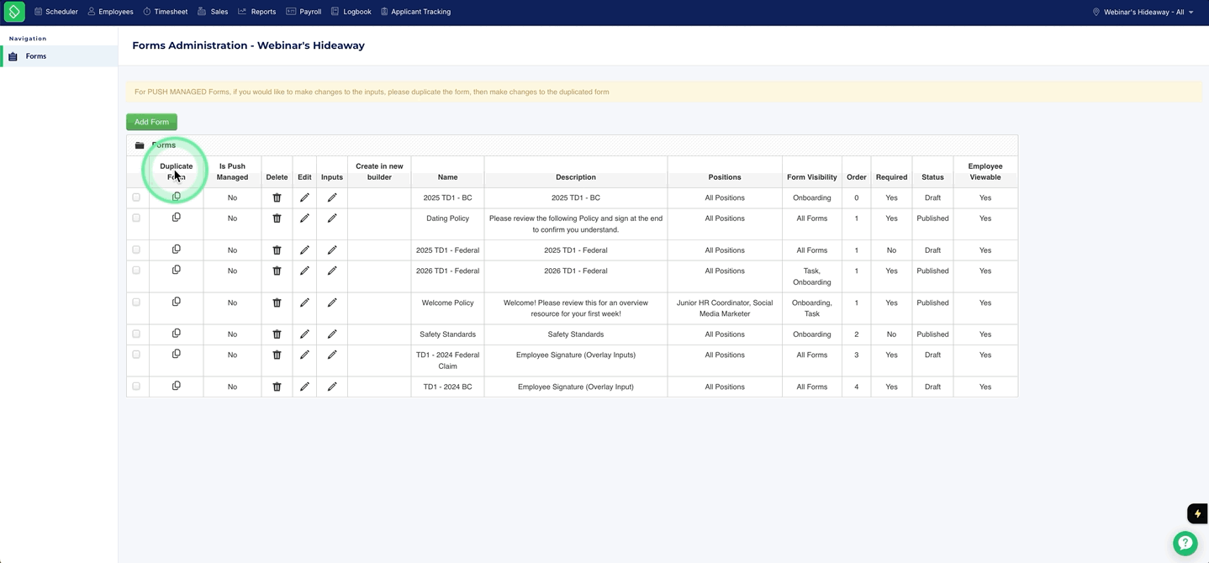Delete the Dating Policy form
The height and width of the screenshot is (563, 1209).
pos(277,218)
